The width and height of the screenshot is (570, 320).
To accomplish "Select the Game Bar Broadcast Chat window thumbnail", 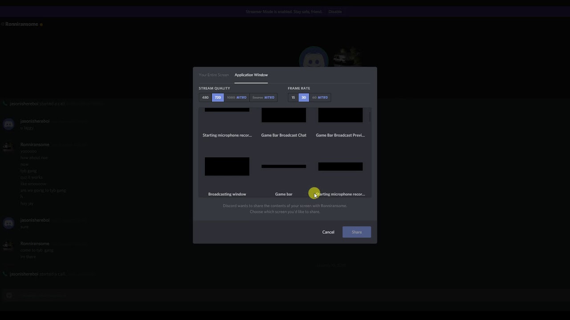I will coord(284,116).
